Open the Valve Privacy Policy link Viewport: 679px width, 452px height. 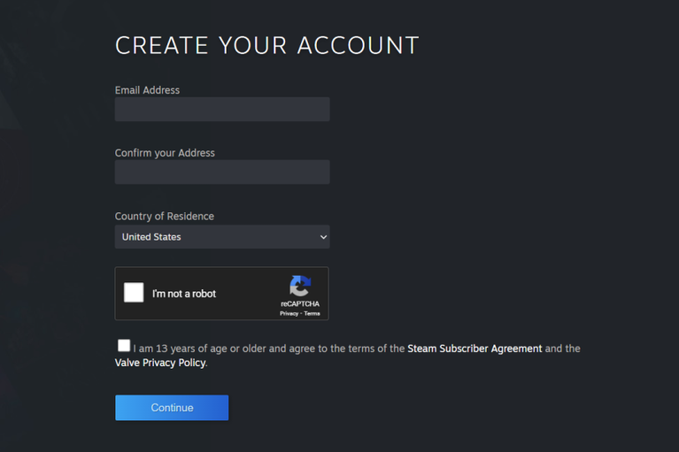160,363
